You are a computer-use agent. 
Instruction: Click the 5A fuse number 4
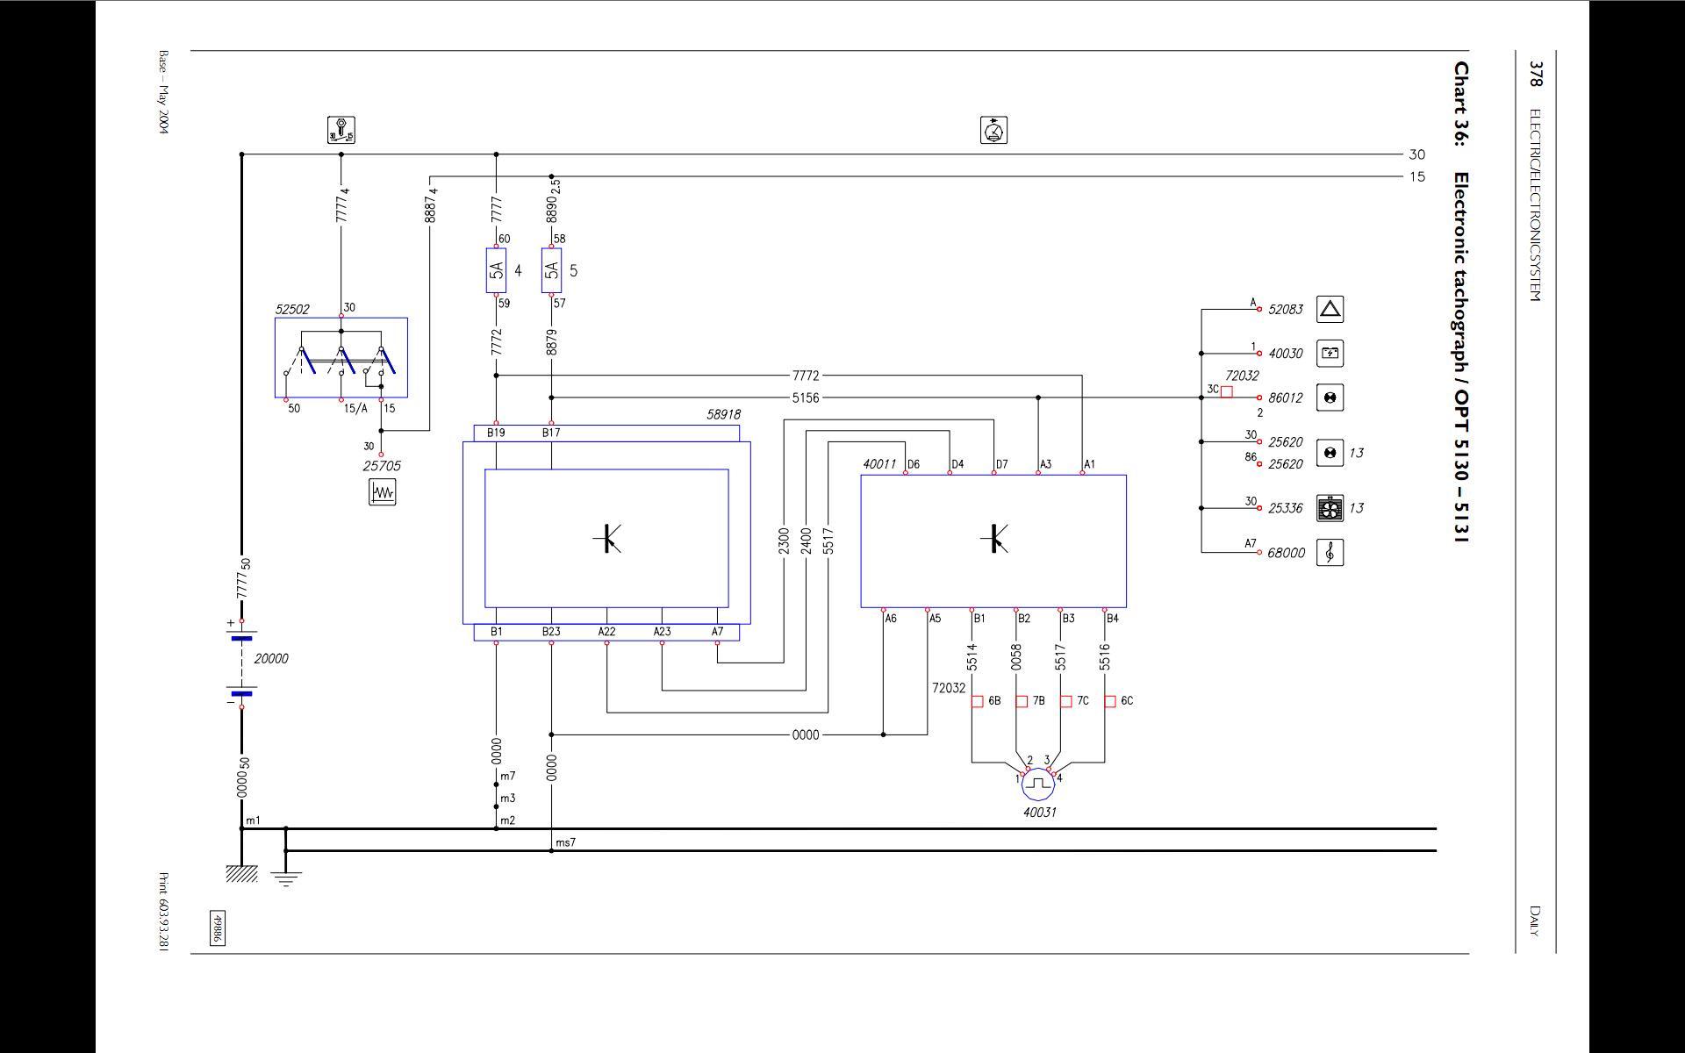tap(496, 270)
